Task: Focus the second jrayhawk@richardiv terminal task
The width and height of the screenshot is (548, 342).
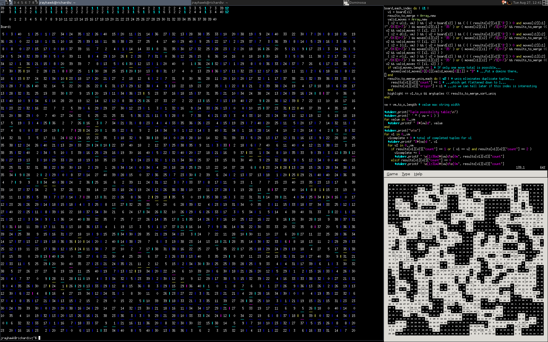Action: [267, 3]
